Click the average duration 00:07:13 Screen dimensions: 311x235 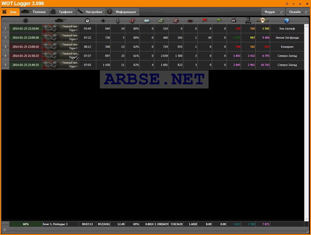87,224
